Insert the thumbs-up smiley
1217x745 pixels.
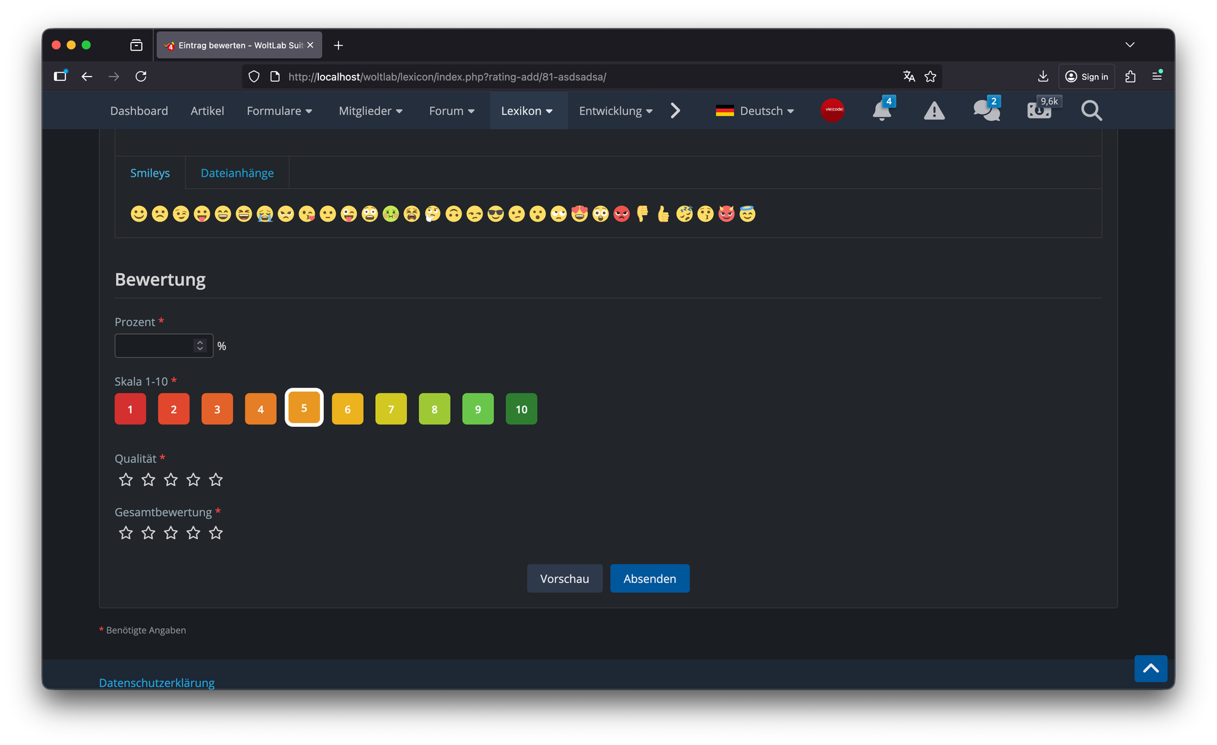[663, 214]
